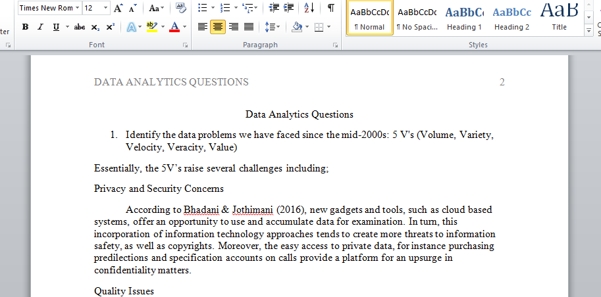This screenshot has width=601, height=297.
Task: Align text left
Action: [x=202, y=27]
